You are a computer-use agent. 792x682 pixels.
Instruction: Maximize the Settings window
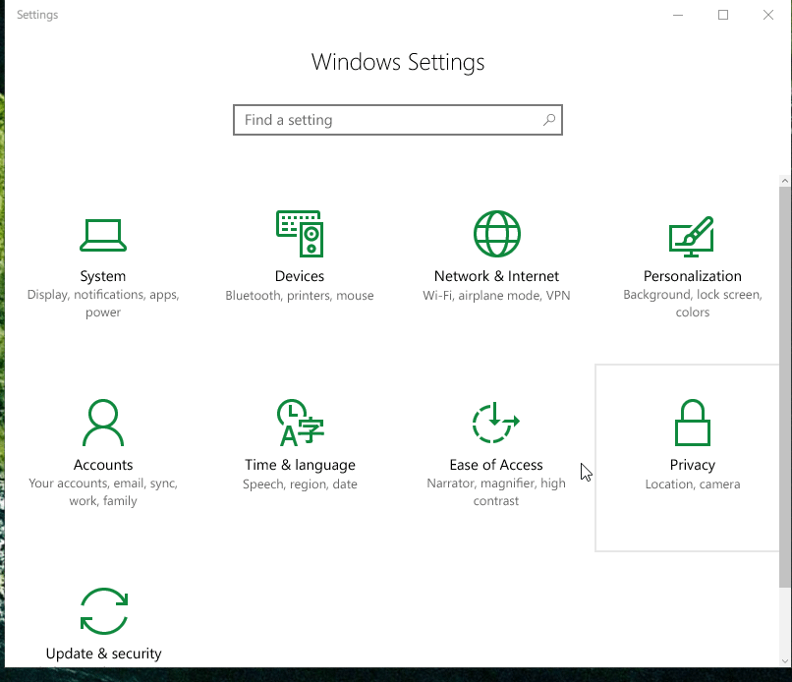click(723, 15)
